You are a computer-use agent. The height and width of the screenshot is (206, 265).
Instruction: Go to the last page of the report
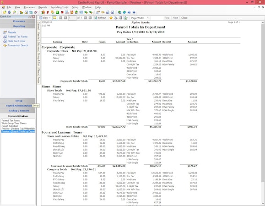point(90,18)
